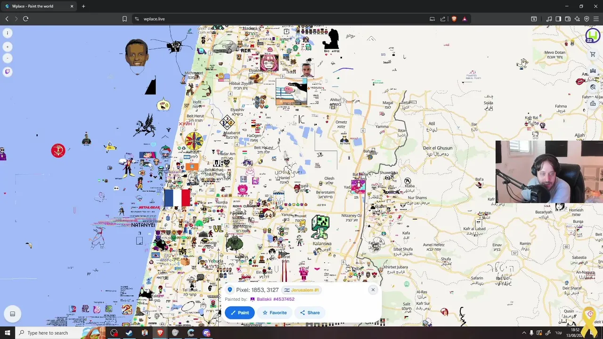Viewport: 603px width, 339px height.
Task: Select the Wplace - Paint the world tab
Action: click(39, 6)
